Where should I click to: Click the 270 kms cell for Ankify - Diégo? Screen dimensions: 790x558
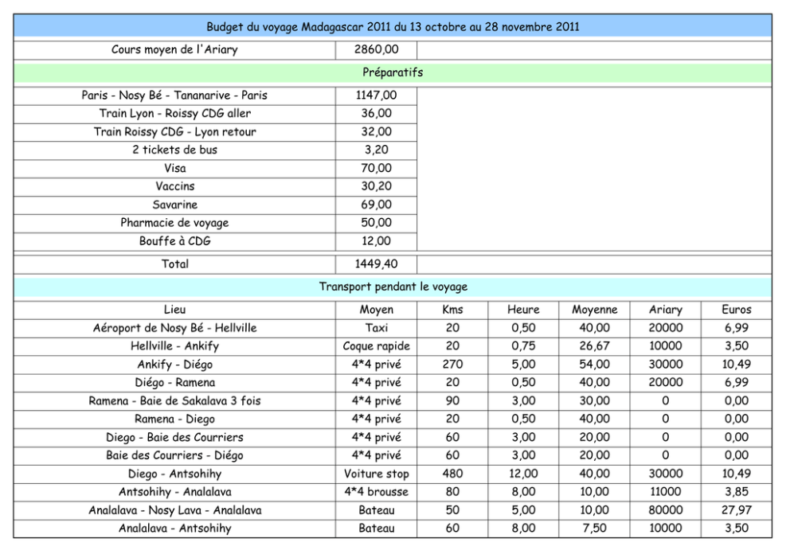coord(452,365)
